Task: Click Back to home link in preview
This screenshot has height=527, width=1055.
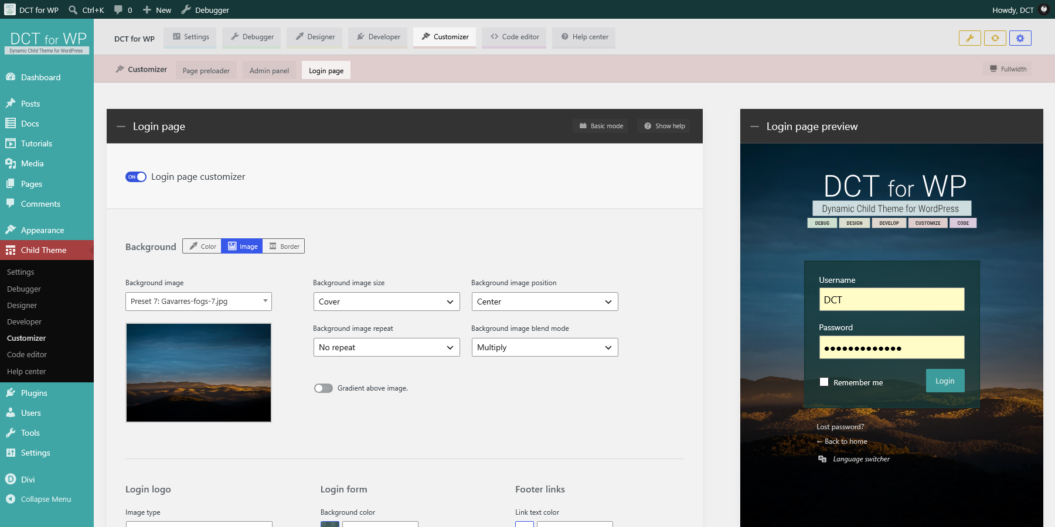Action: [842, 442]
